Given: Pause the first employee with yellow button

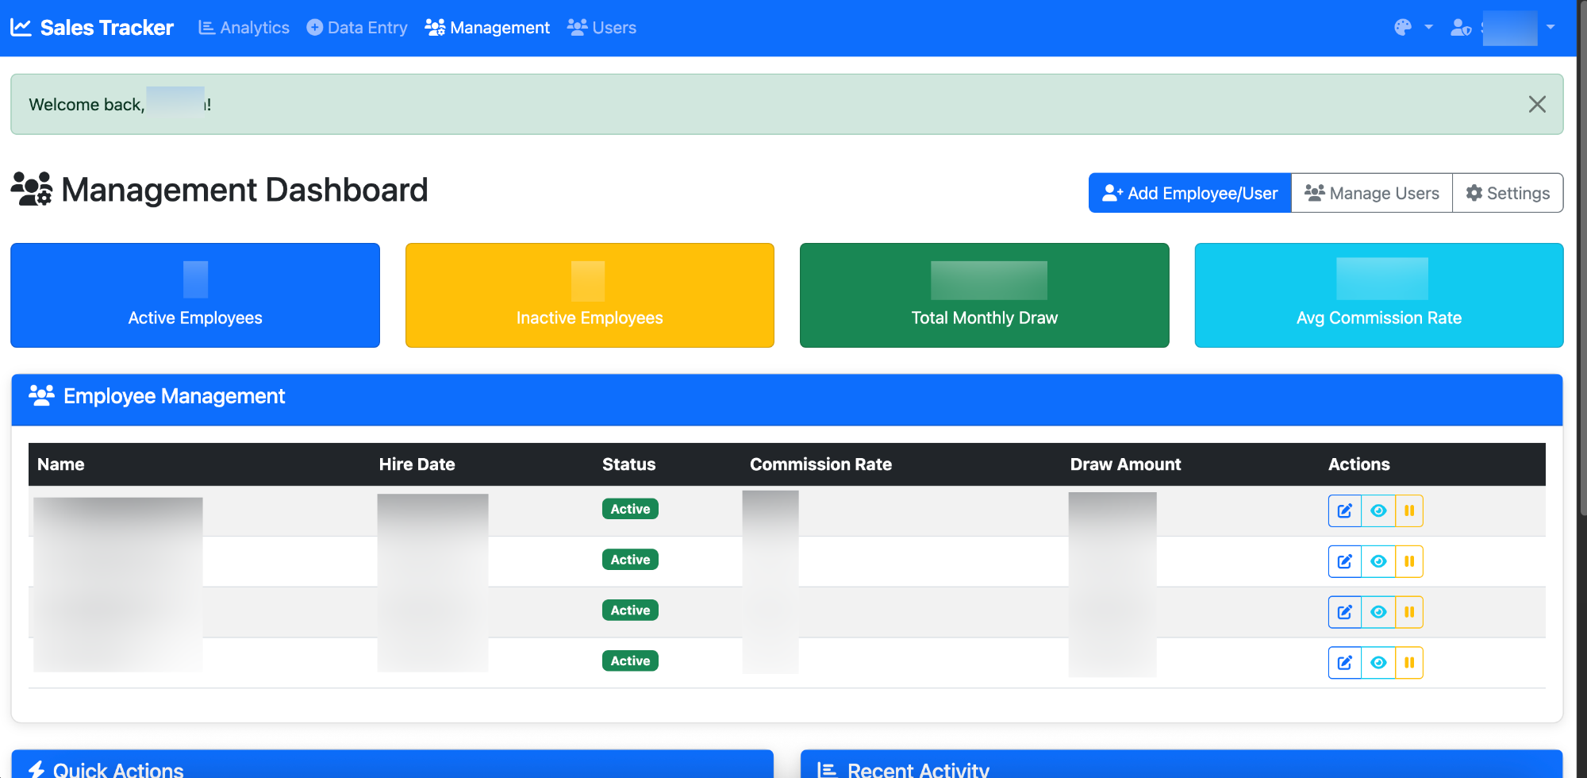Looking at the screenshot, I should pyautogui.click(x=1409, y=510).
